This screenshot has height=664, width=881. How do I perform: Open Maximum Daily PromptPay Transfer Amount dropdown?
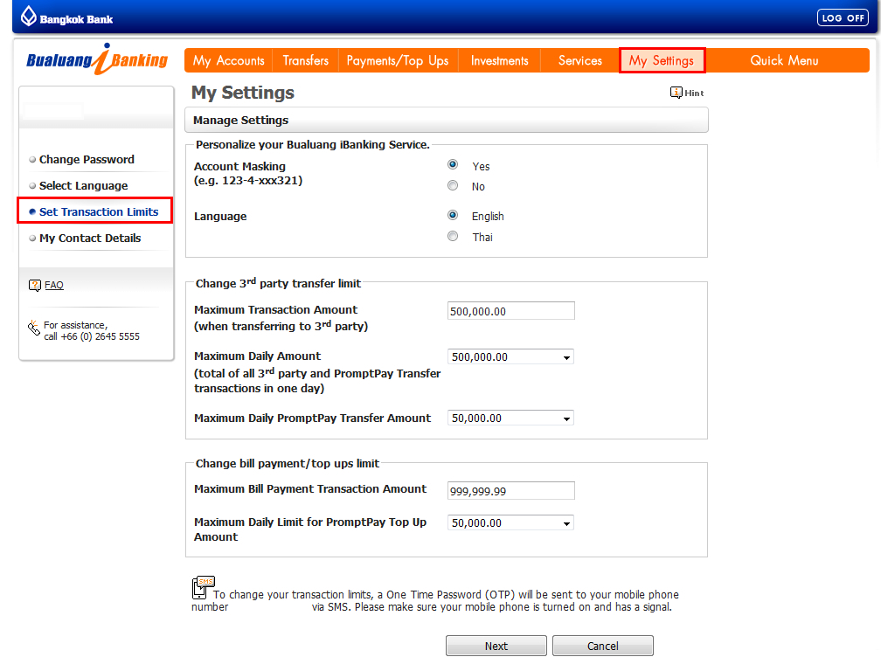510,418
